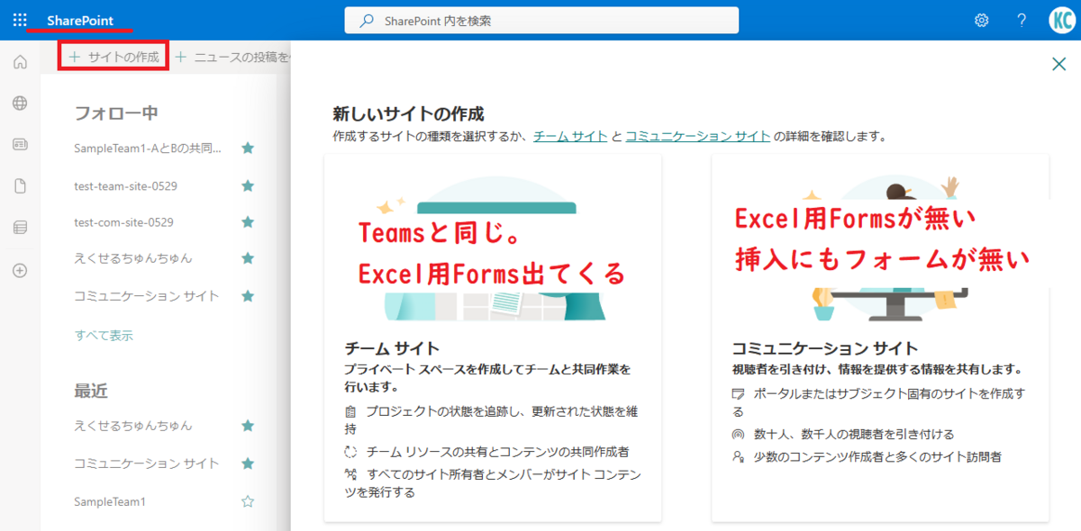Open My lists icon in left rail
The image size is (1081, 531).
(x=20, y=228)
